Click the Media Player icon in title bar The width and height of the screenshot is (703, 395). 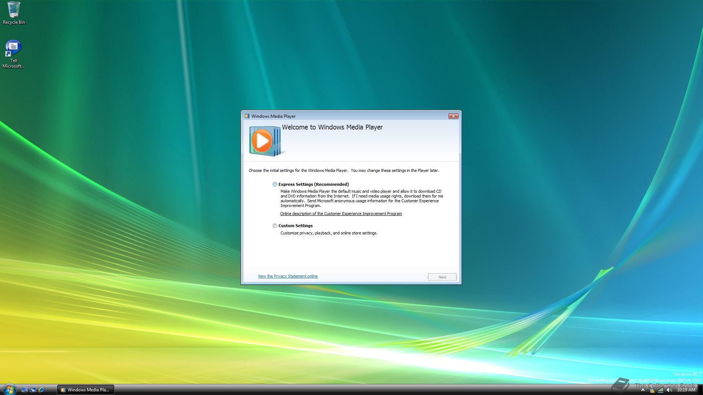247,116
